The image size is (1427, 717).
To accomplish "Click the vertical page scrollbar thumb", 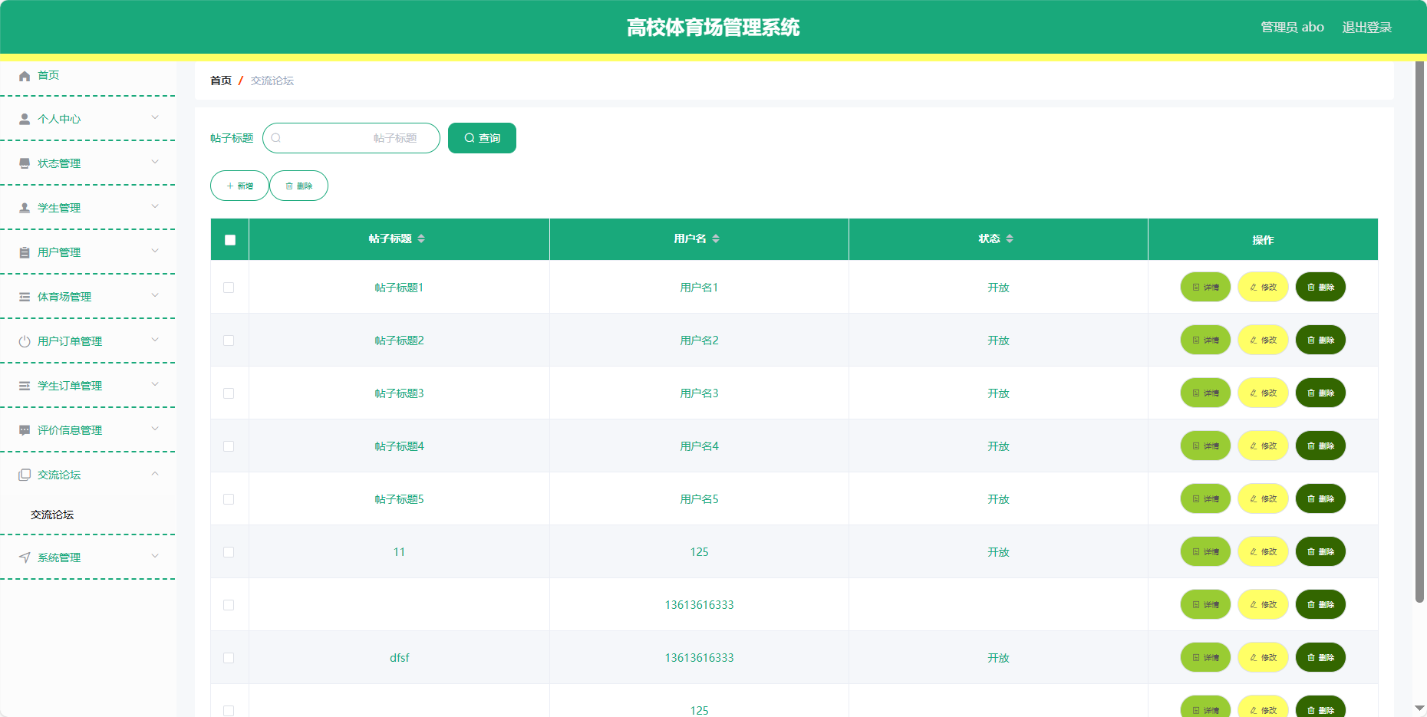I will pyautogui.click(x=1420, y=331).
